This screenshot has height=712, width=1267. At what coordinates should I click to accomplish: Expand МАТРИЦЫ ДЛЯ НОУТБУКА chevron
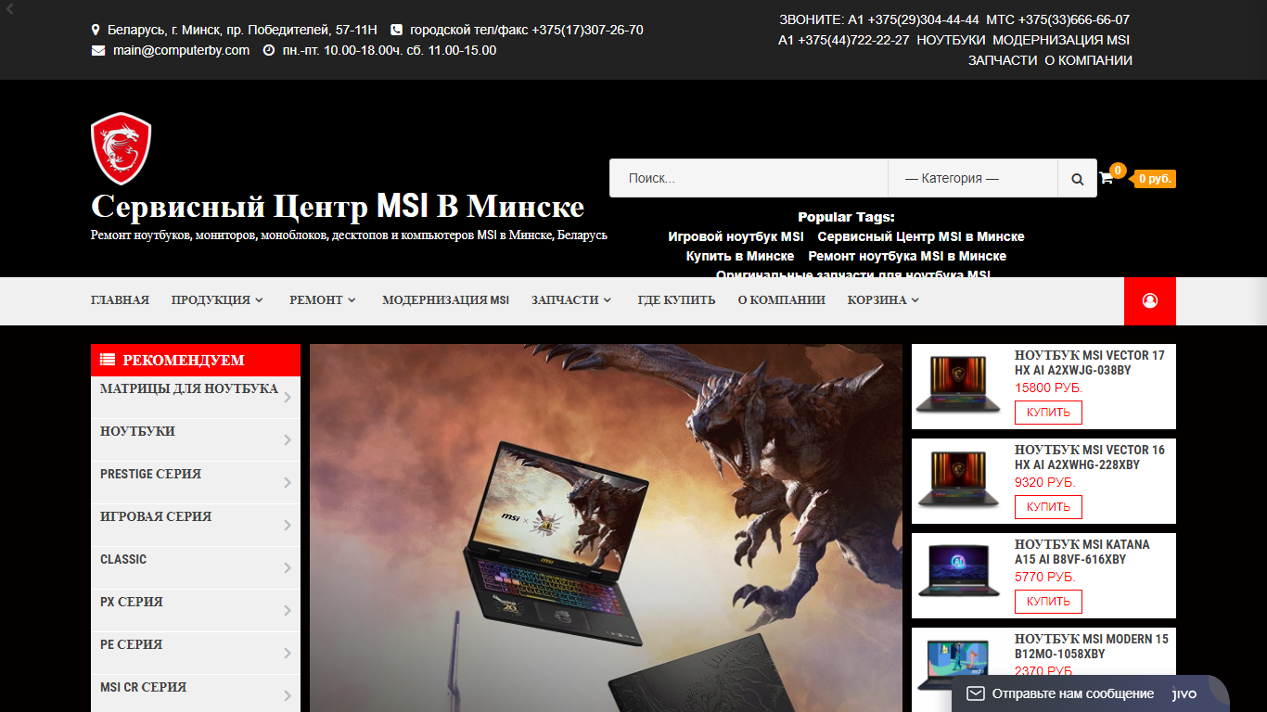pyautogui.click(x=288, y=398)
